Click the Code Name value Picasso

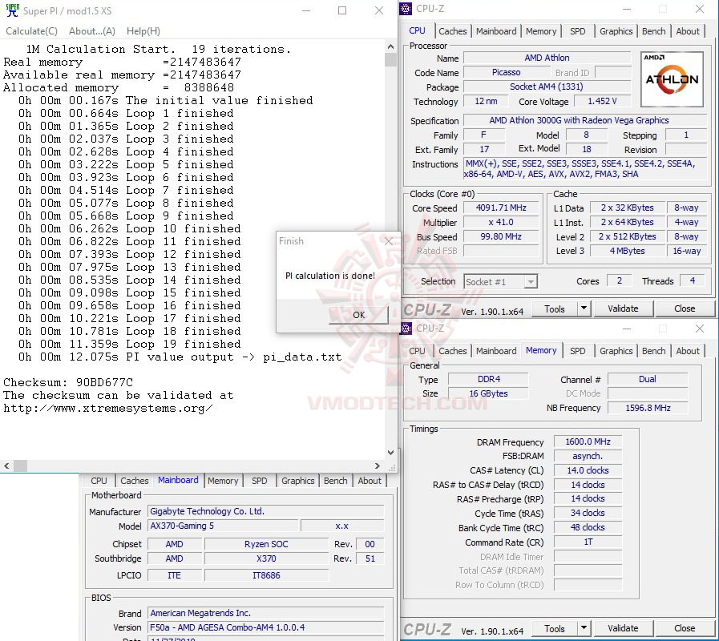[x=507, y=72]
